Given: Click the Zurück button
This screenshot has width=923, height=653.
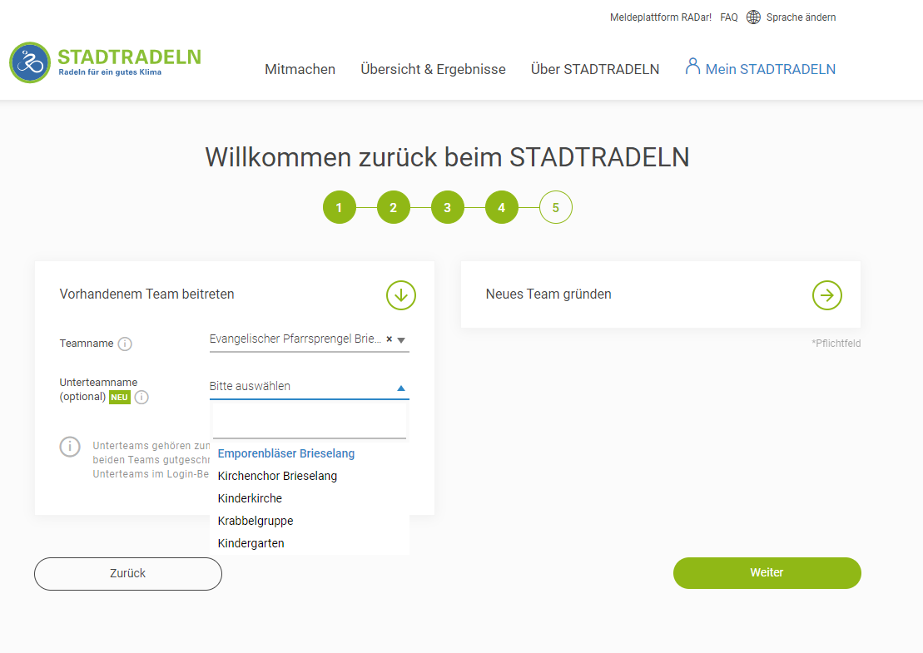Looking at the screenshot, I should tap(127, 574).
